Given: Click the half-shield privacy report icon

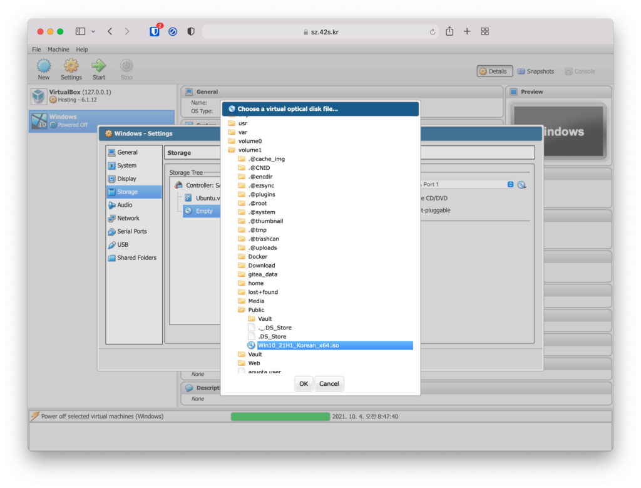Looking at the screenshot, I should pos(191,31).
